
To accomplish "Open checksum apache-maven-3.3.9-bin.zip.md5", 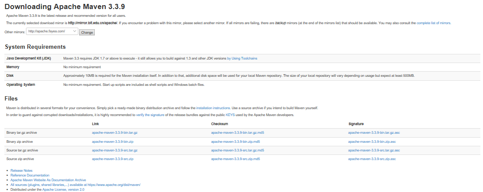I will coord(235,142).
